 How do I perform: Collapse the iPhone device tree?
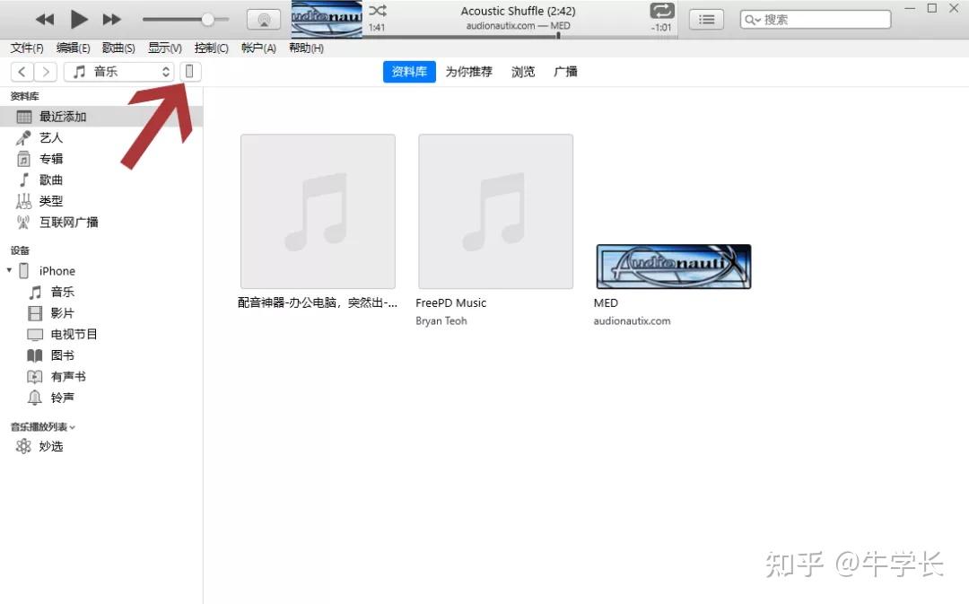tap(10, 270)
